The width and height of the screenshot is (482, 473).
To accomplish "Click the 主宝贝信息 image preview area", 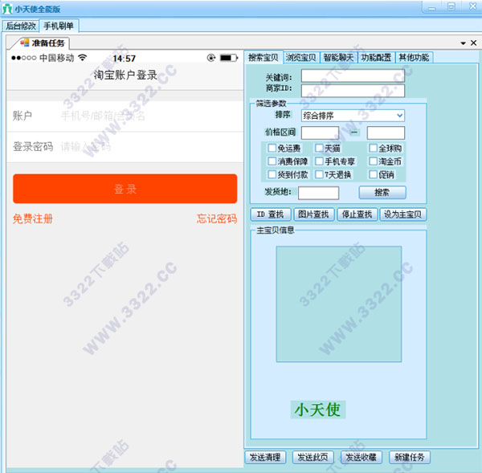I will click(x=339, y=304).
